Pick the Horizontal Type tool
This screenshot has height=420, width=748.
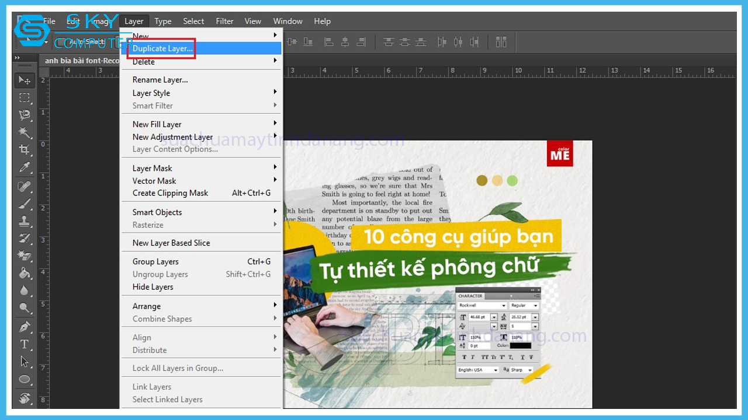click(x=25, y=344)
